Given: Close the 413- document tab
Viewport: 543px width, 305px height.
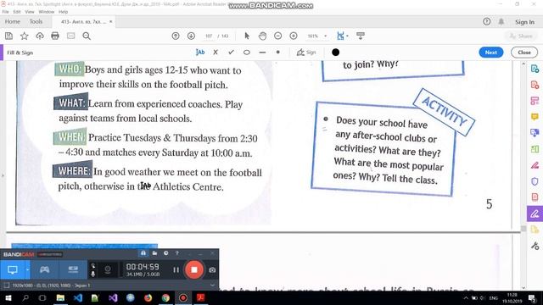Looking at the screenshot, I should [x=111, y=21].
